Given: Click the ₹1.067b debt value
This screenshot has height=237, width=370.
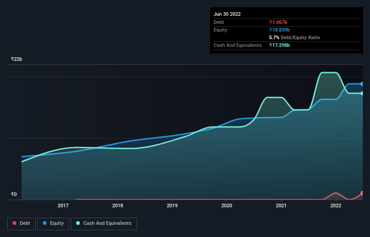Looking at the screenshot, I should pyautogui.click(x=278, y=22).
